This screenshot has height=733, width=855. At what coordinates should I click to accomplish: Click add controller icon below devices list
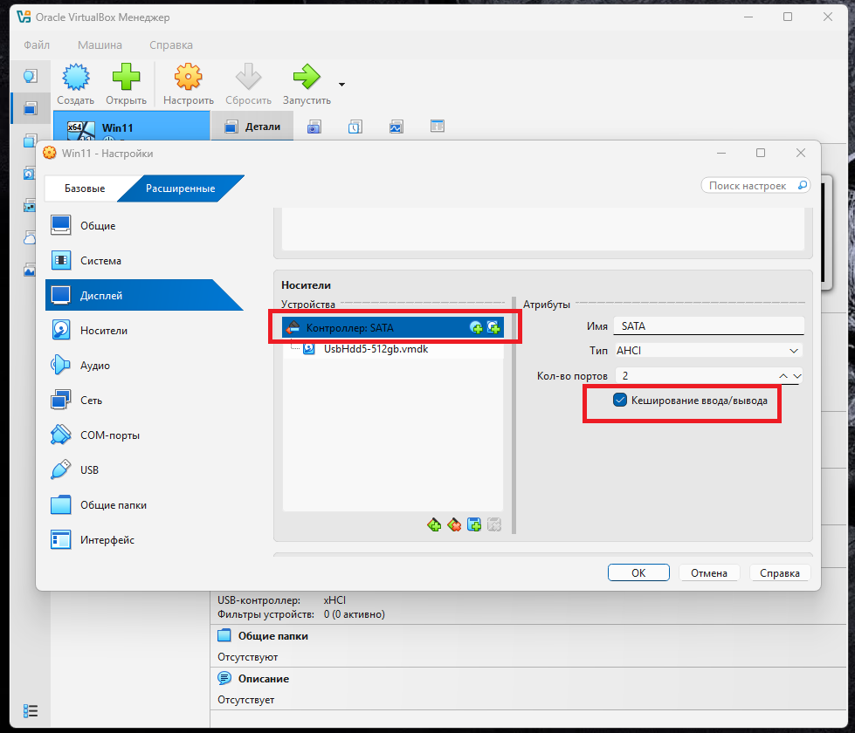pos(434,524)
